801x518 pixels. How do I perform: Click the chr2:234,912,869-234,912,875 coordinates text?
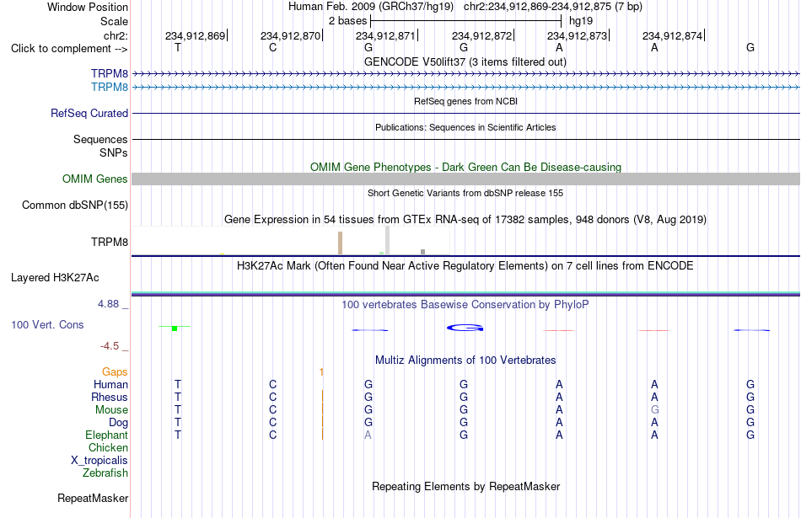[x=553, y=7]
